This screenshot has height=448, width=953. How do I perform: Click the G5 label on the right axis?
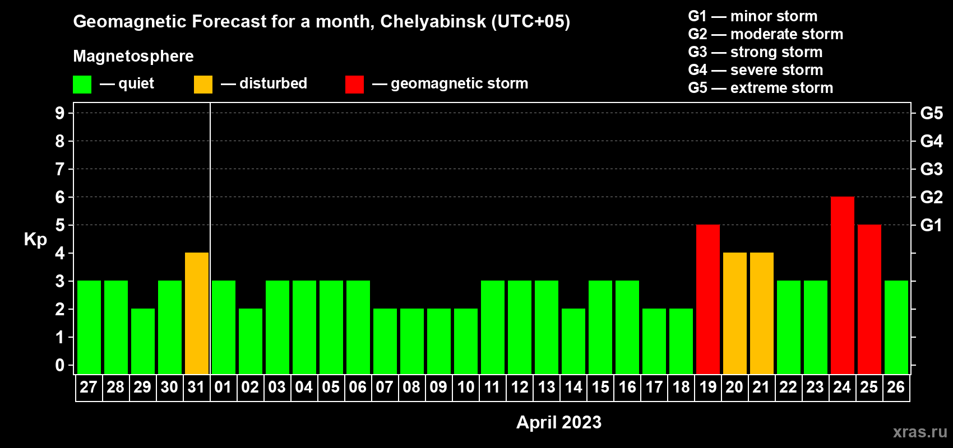click(x=932, y=113)
